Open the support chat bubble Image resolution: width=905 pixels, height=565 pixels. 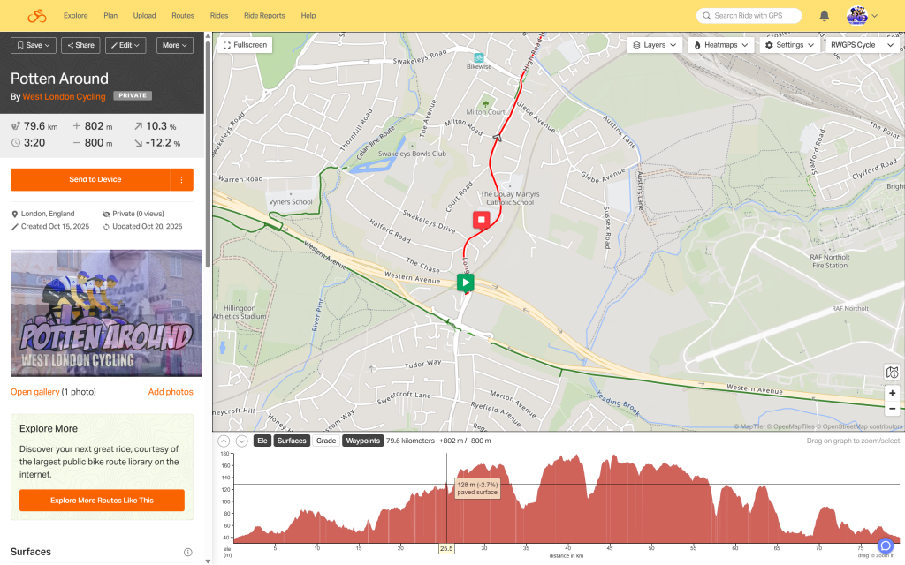click(x=886, y=546)
